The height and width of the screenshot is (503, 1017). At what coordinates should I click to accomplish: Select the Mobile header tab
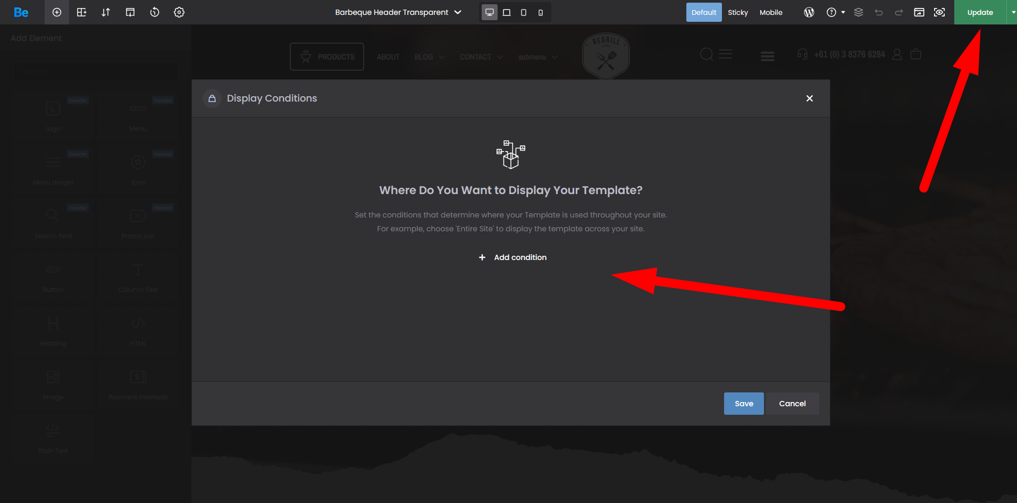771,12
